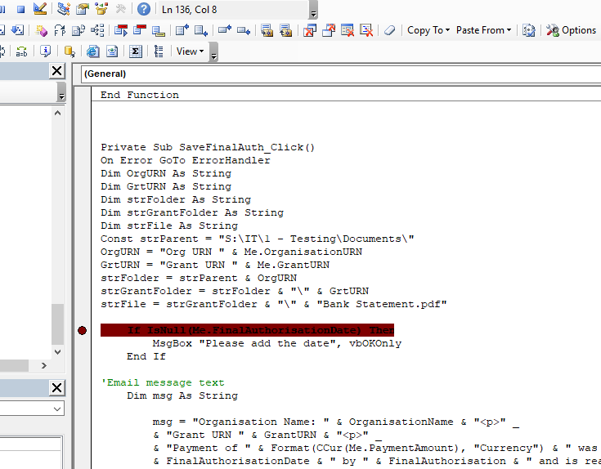
Task: Click the a=b replace icon
Action: pyautogui.click(x=22, y=51)
